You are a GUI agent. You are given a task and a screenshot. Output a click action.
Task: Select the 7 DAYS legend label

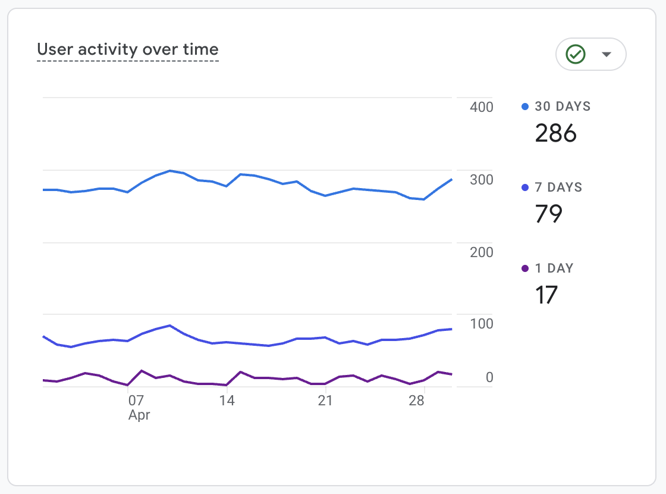tap(558, 187)
